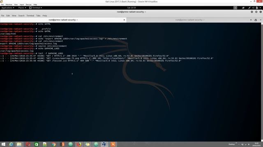Screen dimensions: 263x147
Task: Switch to the VirtualBox cube taskbar icon
Action: click(104, 144)
